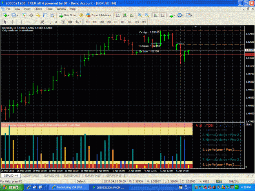The width and height of the screenshot is (255, 191).
Task: Switch to W1 timeframe
Action: pos(137,22)
